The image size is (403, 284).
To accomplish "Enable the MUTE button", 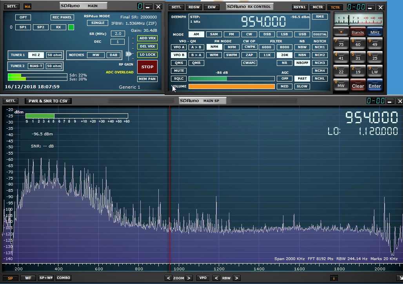I will pyautogui.click(x=179, y=71).
